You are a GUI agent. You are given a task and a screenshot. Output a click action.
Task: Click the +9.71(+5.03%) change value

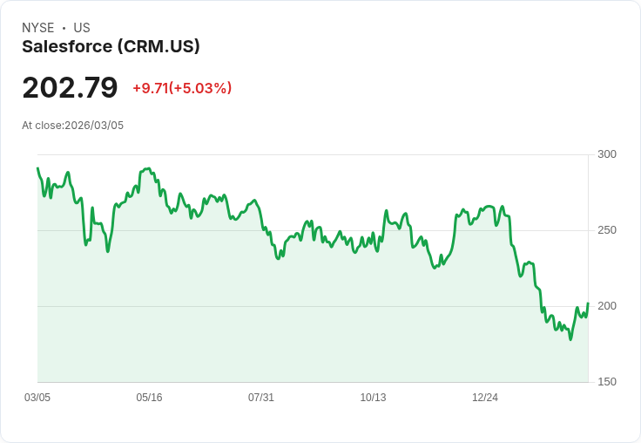click(x=182, y=88)
